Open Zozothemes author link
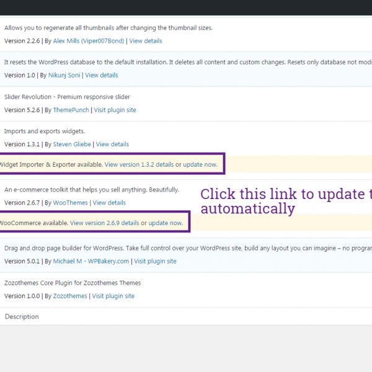Image resolution: width=372 pixels, height=372 pixels. [70, 296]
